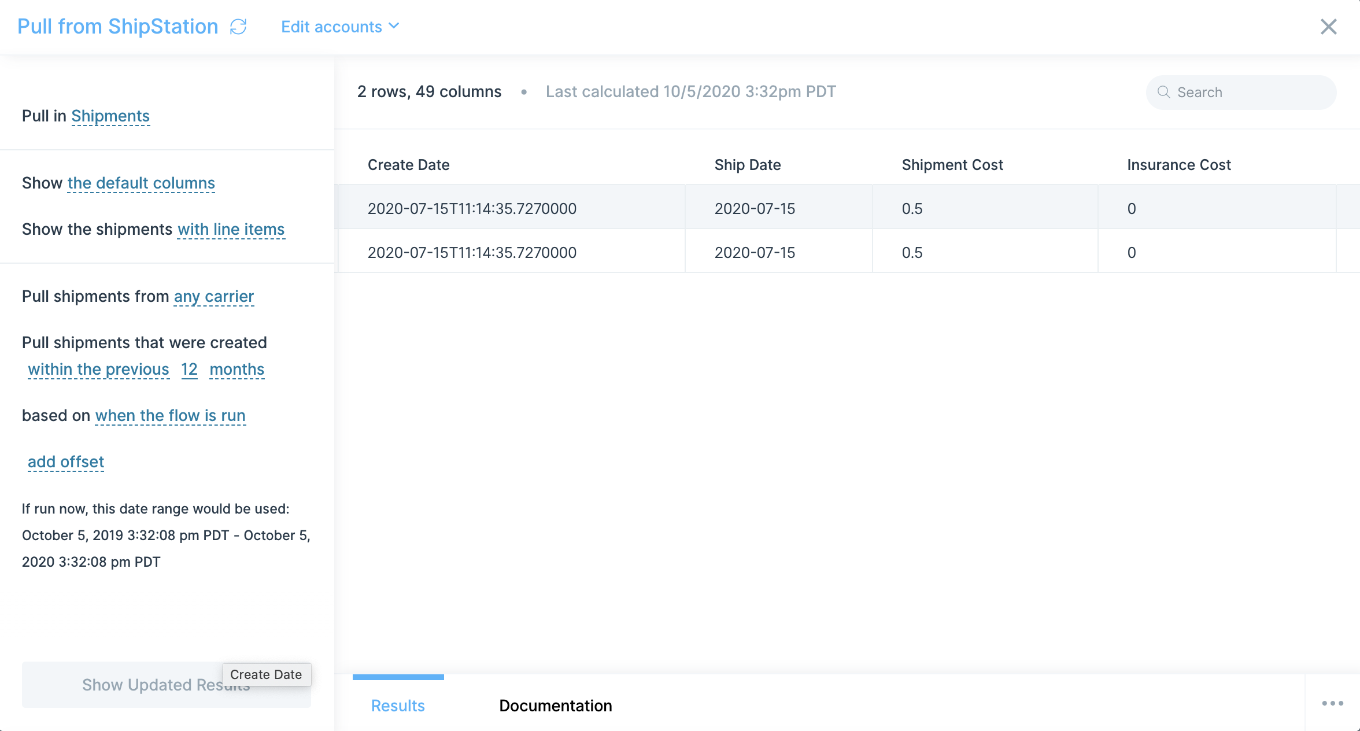
Task: Expand the Edit accounts dropdown
Action: [340, 27]
